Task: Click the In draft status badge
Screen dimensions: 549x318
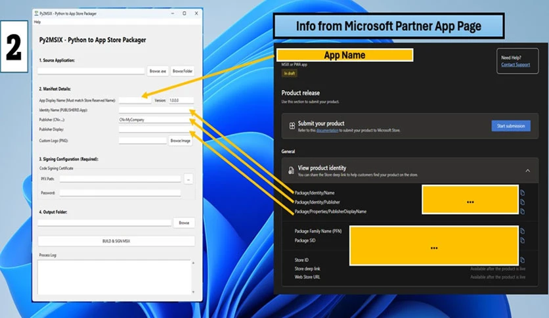Action: click(290, 74)
